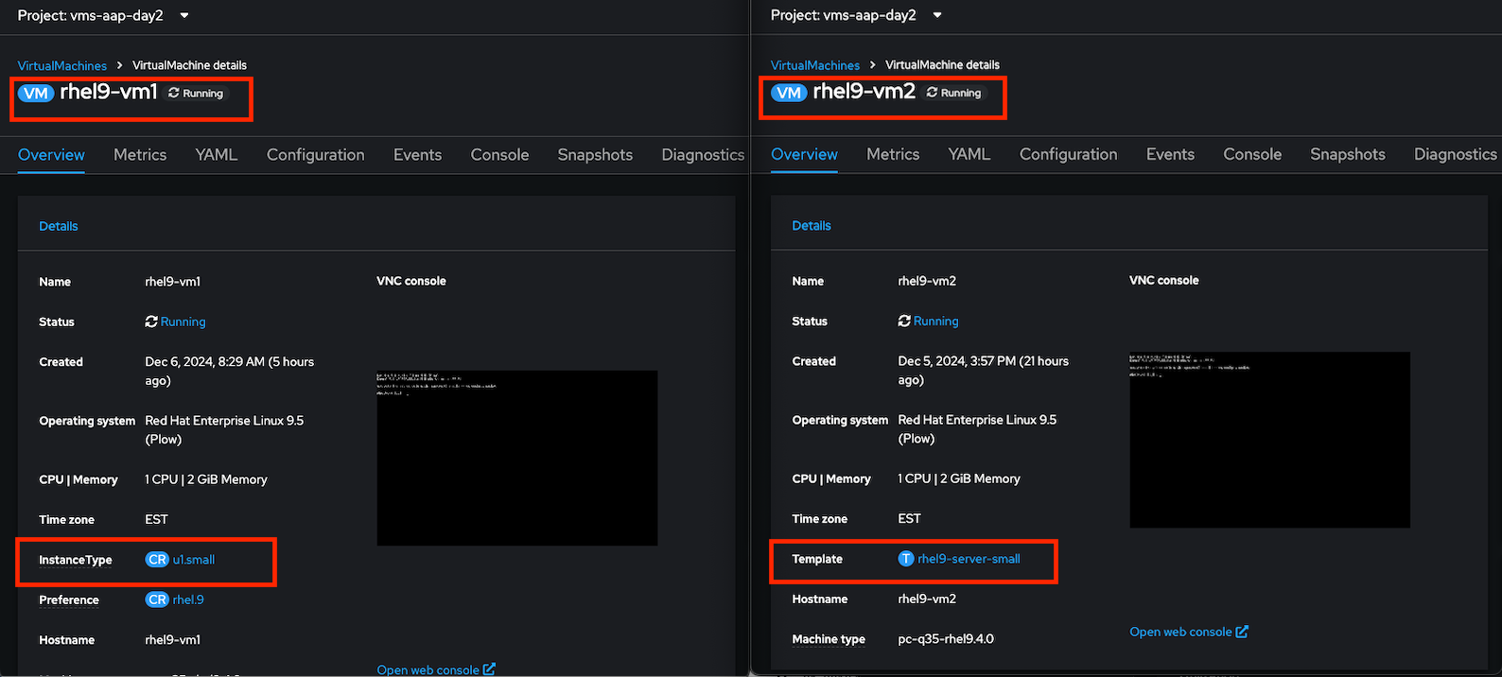Select CPU Memory value in rhel9-vm1 details
1502x677 pixels.
206,479
